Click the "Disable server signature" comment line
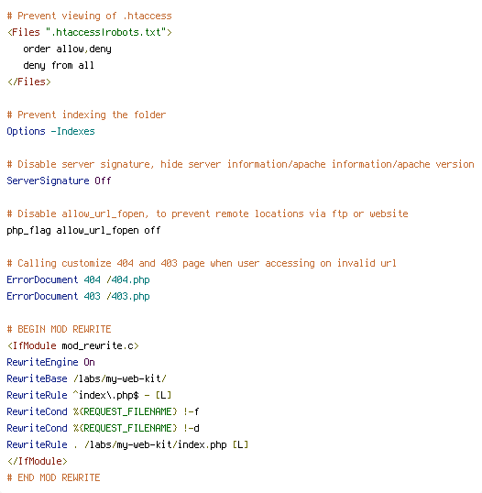 [x=240, y=164]
